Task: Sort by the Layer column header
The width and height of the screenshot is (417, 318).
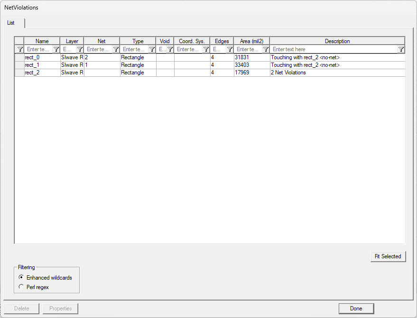Action: coord(72,41)
